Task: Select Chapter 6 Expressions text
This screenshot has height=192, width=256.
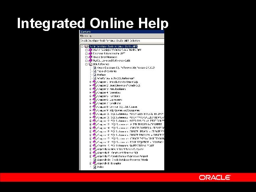Action: [110, 100]
